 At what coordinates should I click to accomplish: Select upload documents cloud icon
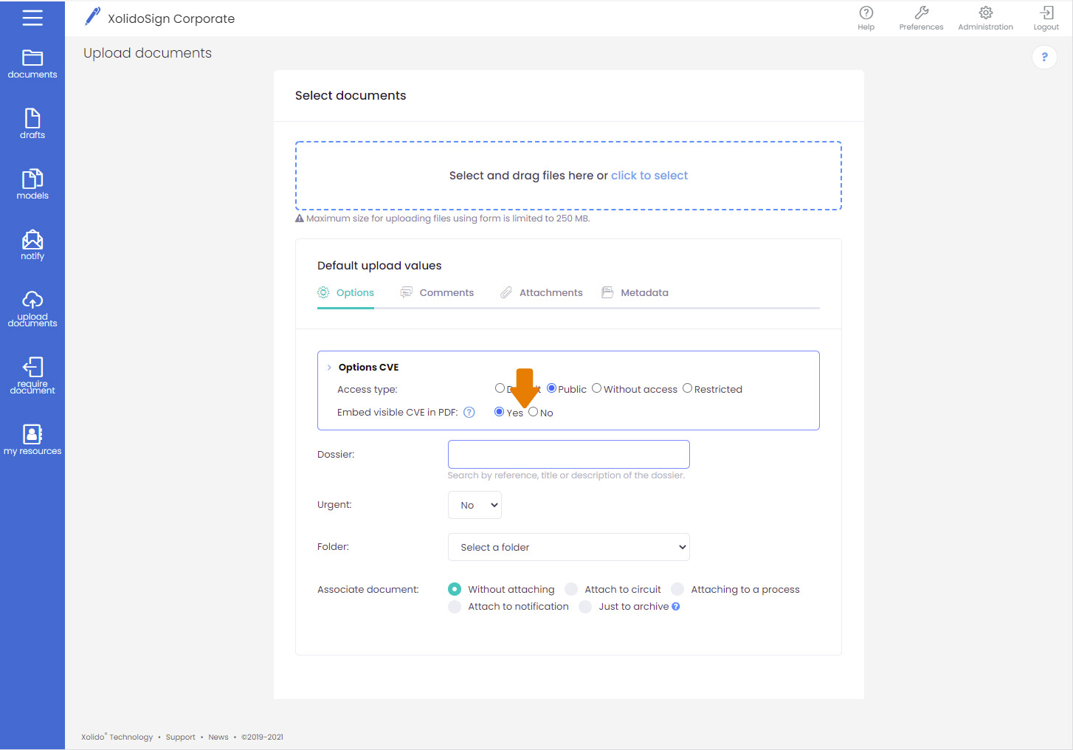[x=32, y=299]
